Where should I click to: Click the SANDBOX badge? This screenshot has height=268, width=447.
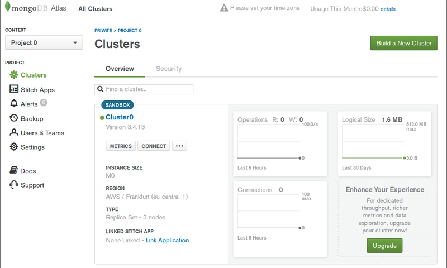pyautogui.click(x=117, y=105)
